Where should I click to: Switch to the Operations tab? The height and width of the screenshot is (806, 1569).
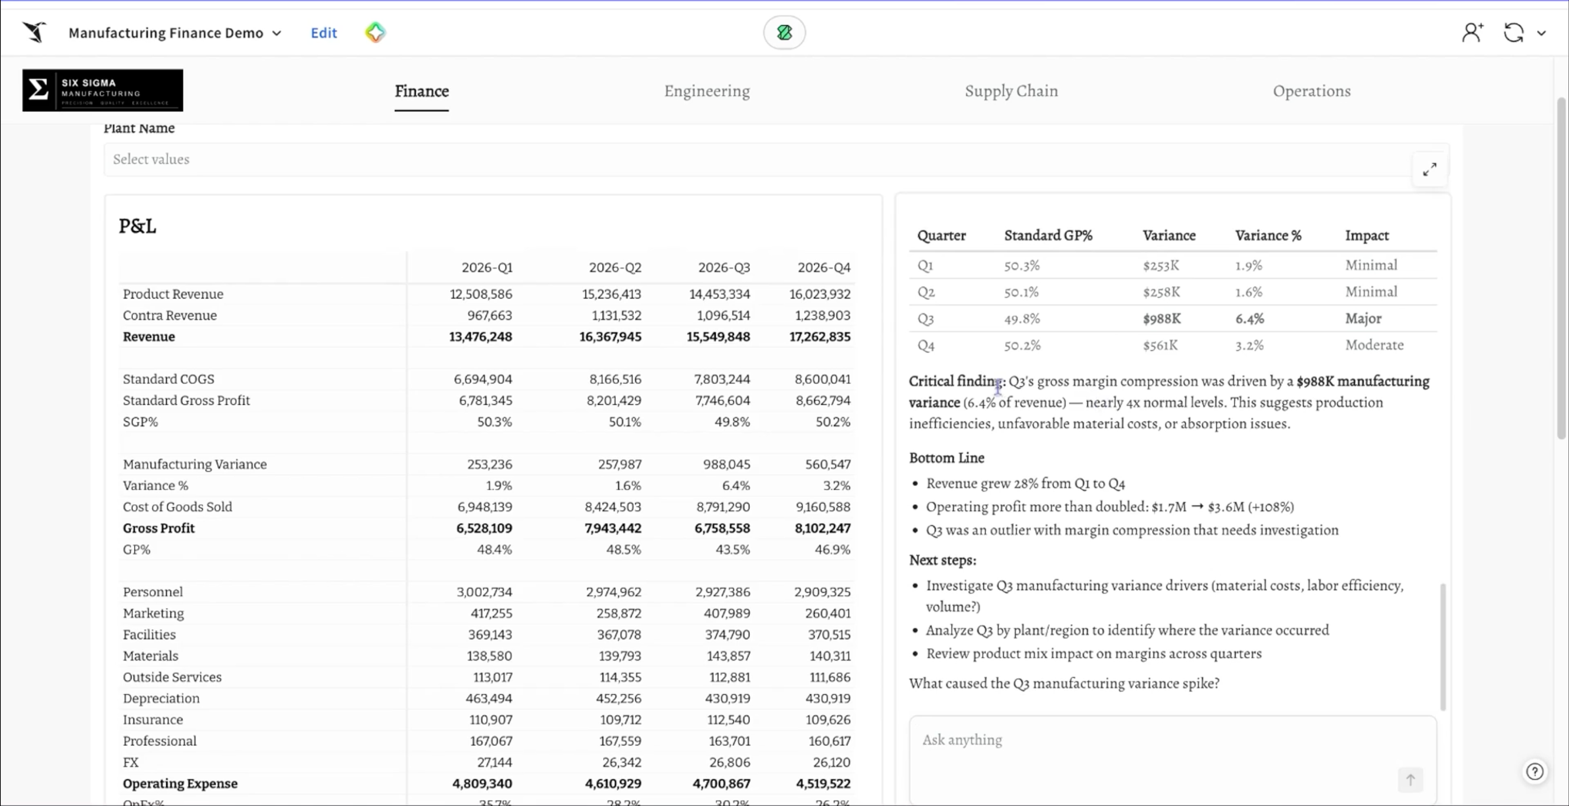pyautogui.click(x=1311, y=91)
